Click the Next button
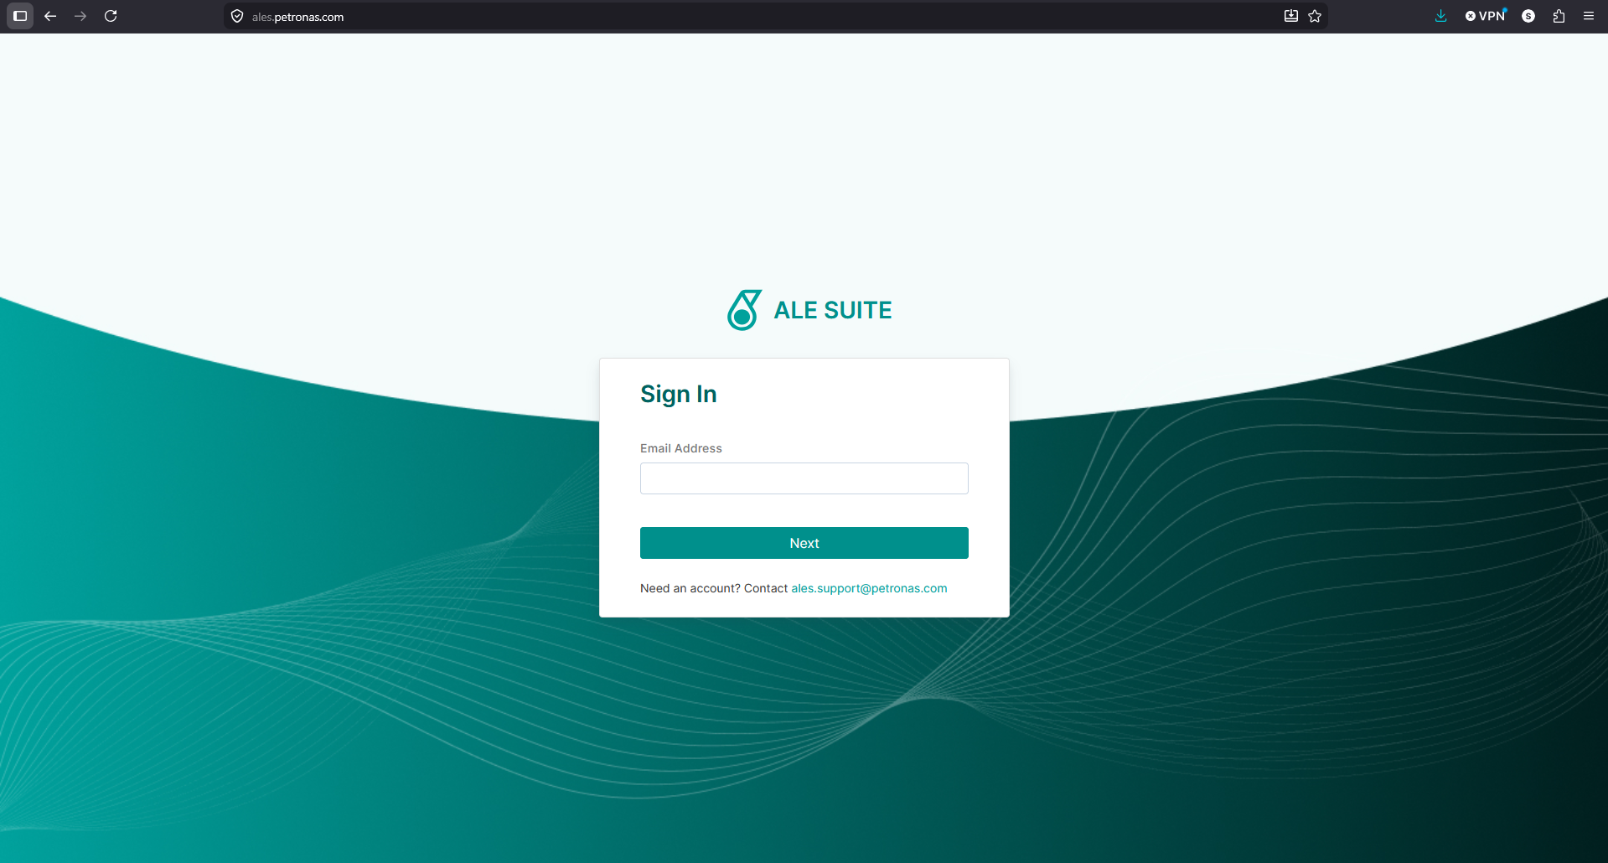 tap(804, 543)
